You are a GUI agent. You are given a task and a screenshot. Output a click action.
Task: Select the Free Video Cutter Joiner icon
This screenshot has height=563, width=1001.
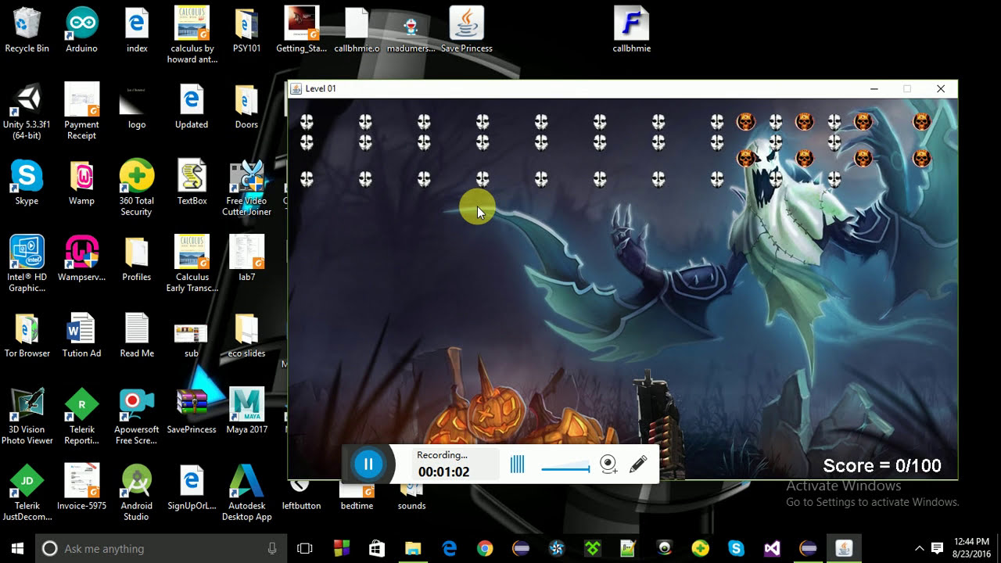click(x=246, y=188)
